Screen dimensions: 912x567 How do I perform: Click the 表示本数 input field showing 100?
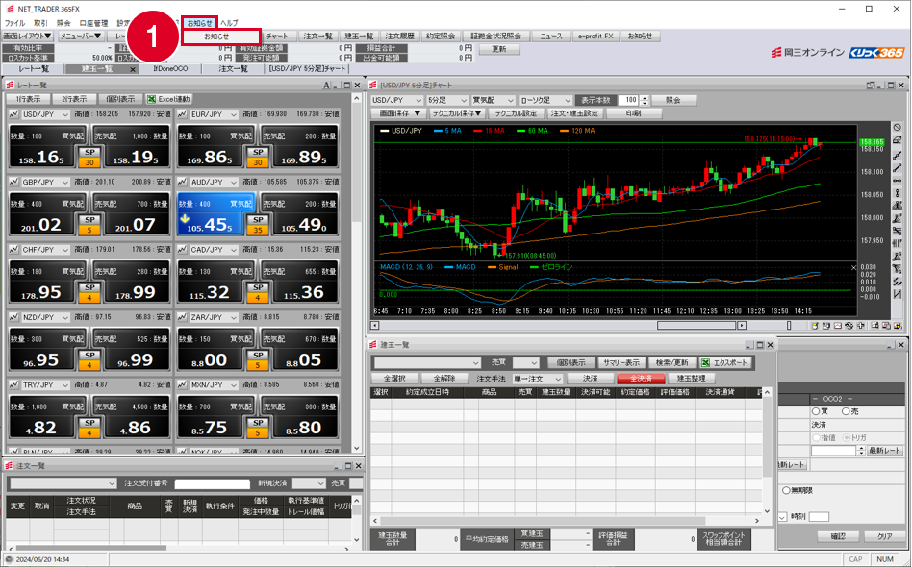click(x=629, y=100)
